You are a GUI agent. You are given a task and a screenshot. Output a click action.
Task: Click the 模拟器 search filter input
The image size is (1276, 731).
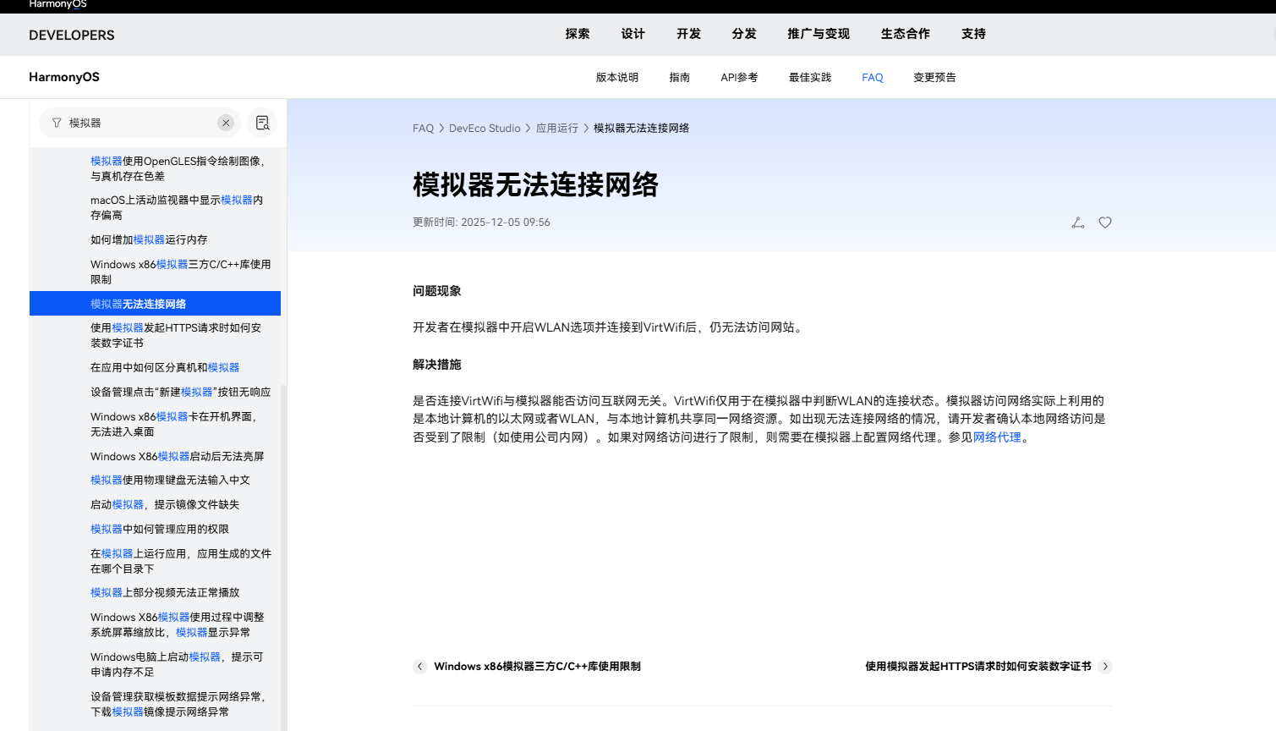point(140,123)
